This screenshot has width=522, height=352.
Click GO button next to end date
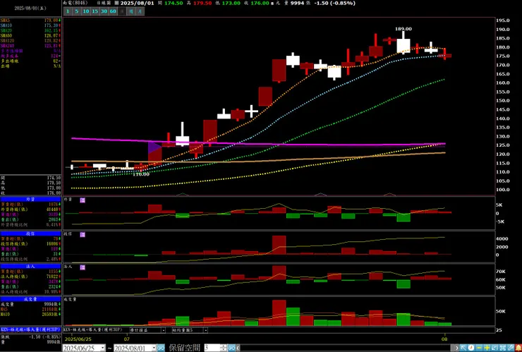161,348
